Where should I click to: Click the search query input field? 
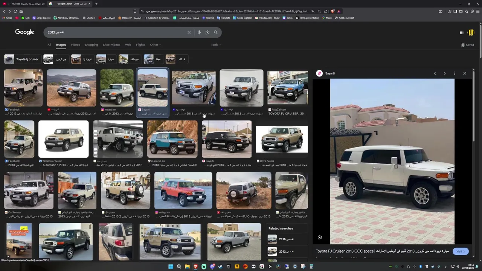point(117,32)
